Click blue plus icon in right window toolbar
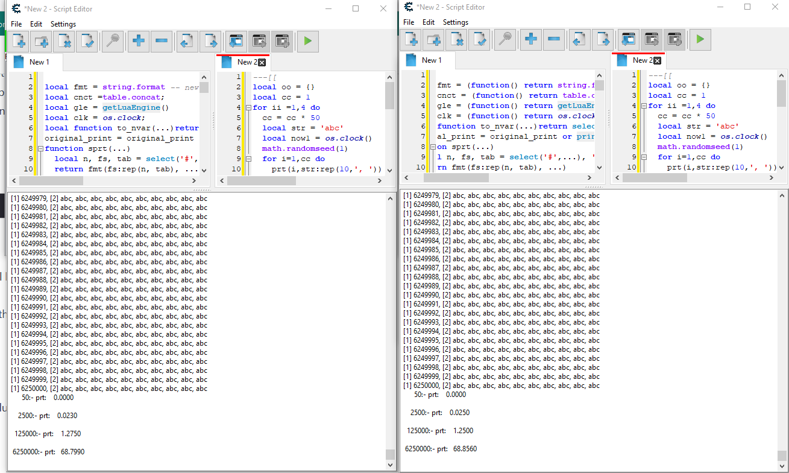The width and height of the screenshot is (789, 473). click(x=531, y=40)
